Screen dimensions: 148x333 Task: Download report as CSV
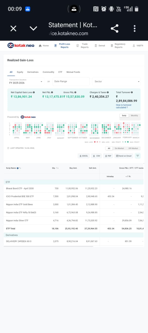point(96,156)
